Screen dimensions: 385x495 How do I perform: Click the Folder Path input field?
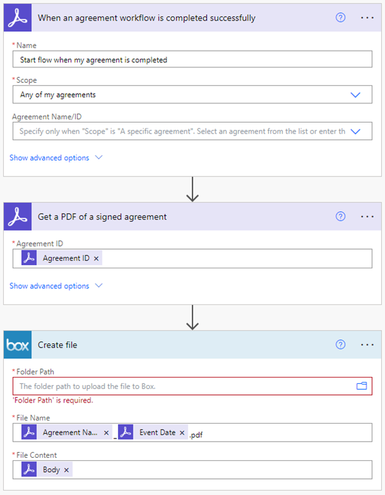click(185, 386)
